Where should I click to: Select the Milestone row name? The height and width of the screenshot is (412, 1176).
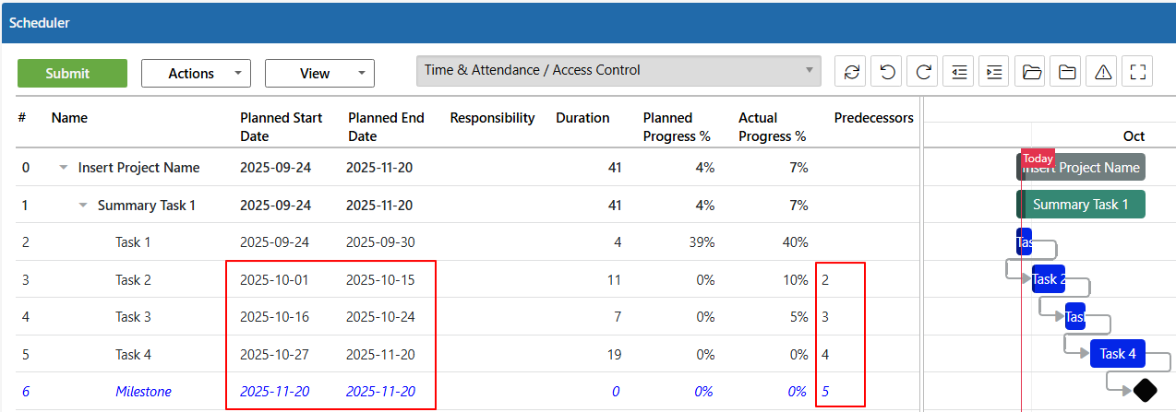[143, 392]
